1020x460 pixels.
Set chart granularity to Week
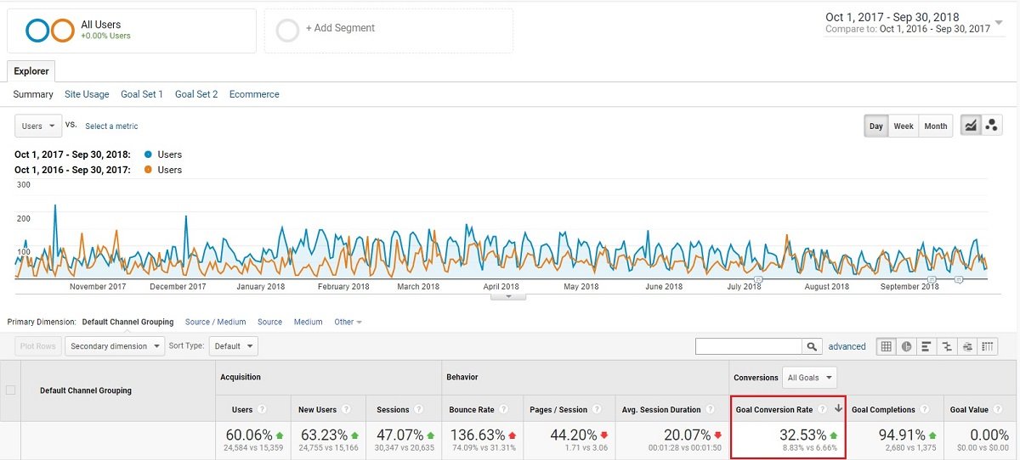click(904, 126)
